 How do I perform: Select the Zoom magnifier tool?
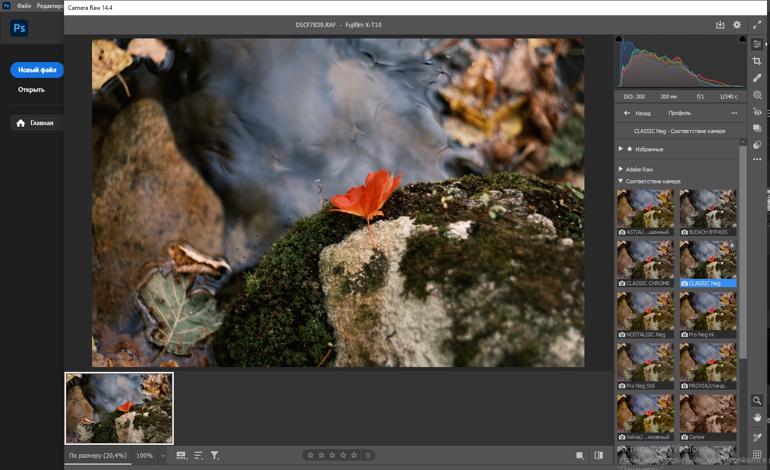point(757,401)
